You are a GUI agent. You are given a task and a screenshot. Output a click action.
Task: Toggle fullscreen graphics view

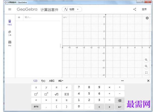click(x=146, y=73)
